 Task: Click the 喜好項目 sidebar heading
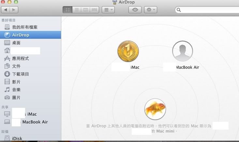pos(8,20)
